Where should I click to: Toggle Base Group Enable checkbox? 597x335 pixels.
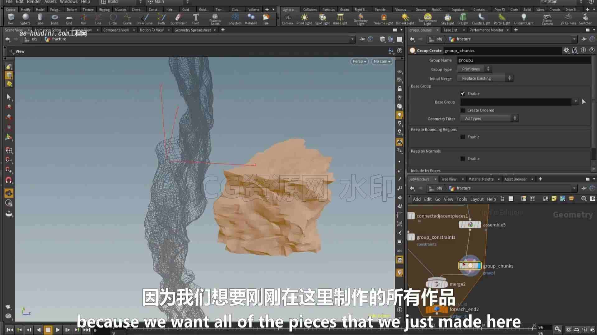(x=463, y=94)
